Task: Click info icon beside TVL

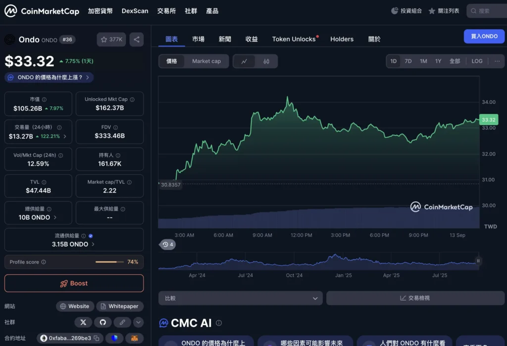Action: (x=44, y=182)
